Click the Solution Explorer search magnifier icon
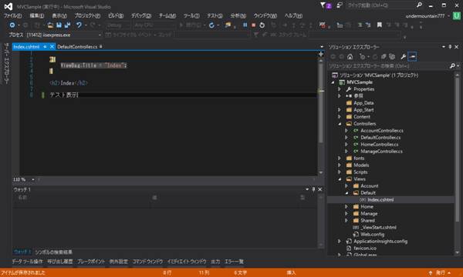The image size is (463, 277). (452, 66)
